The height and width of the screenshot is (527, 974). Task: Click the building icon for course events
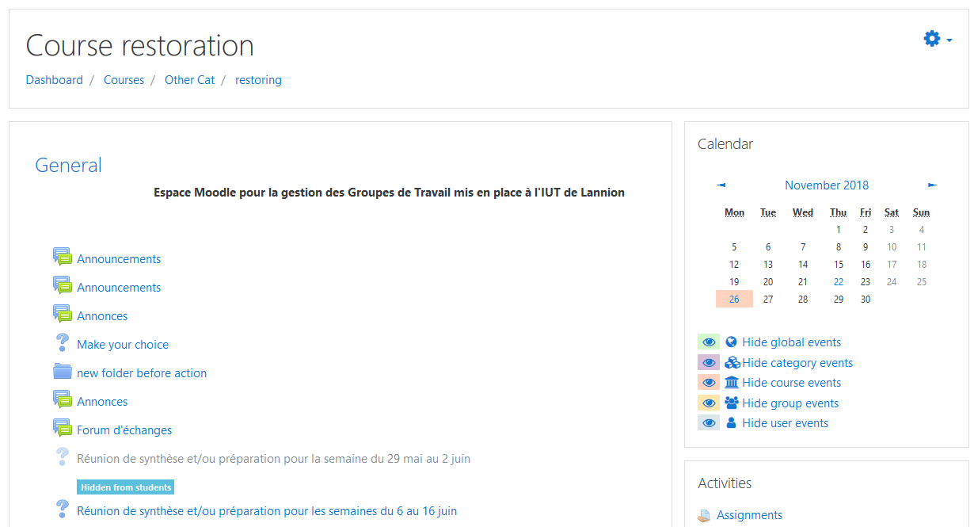coord(731,383)
